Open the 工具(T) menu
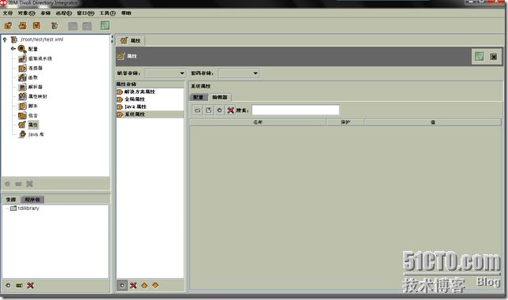The image size is (508, 300). coord(107,13)
